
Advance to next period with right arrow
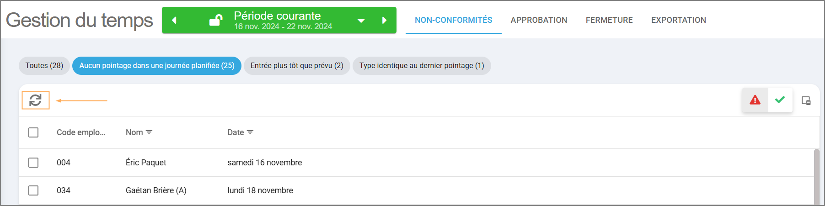(384, 20)
